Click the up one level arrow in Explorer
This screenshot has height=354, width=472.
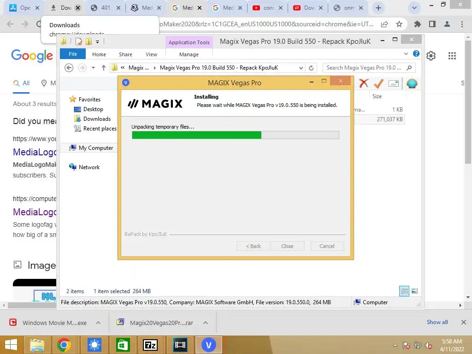pyautogui.click(x=104, y=68)
